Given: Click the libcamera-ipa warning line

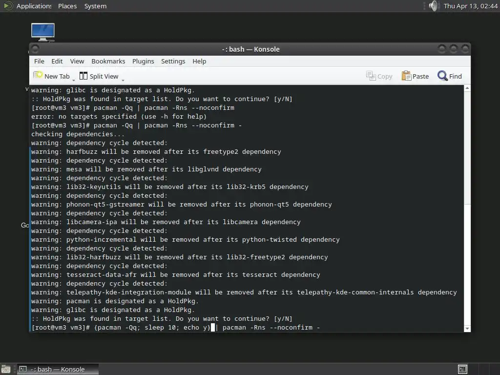Looking at the screenshot, I should (x=166, y=222).
